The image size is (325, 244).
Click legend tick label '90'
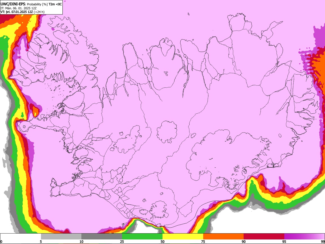pyautogui.click(x=244, y=242)
